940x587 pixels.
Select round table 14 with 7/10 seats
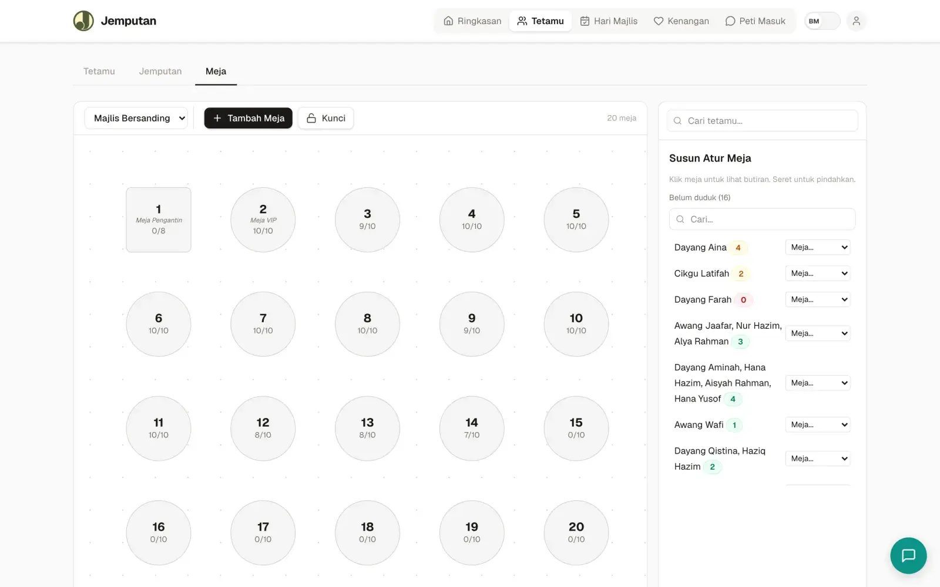click(x=472, y=429)
